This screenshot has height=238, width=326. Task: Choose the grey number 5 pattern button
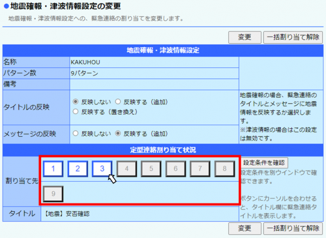point(151,169)
